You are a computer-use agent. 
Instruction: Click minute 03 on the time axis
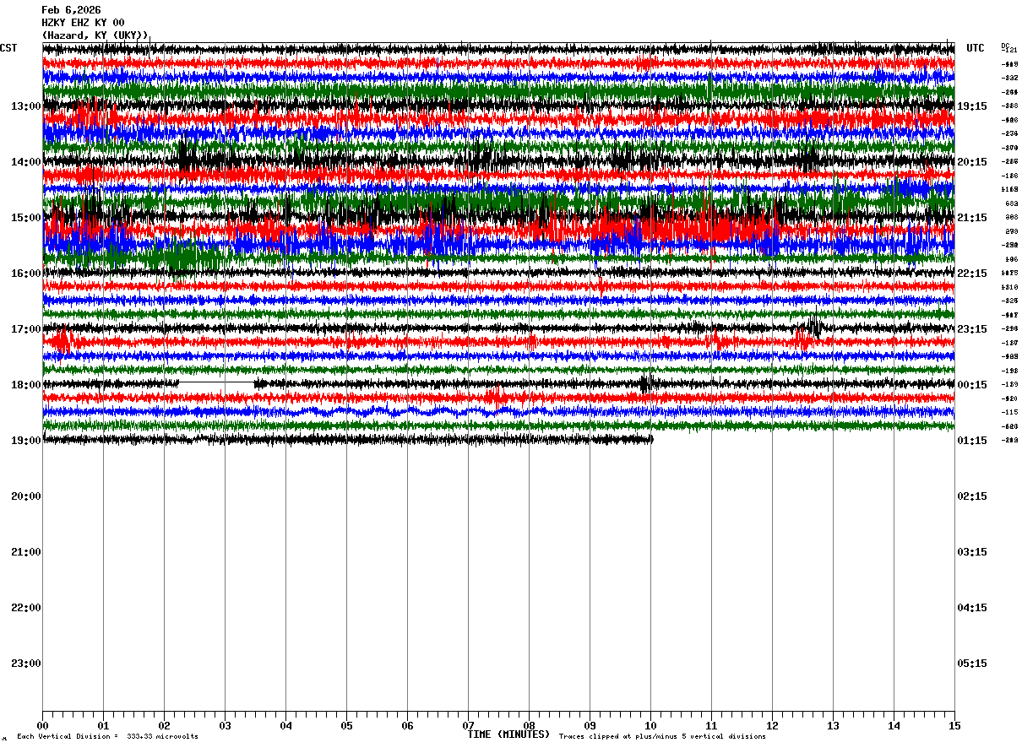pos(225,725)
